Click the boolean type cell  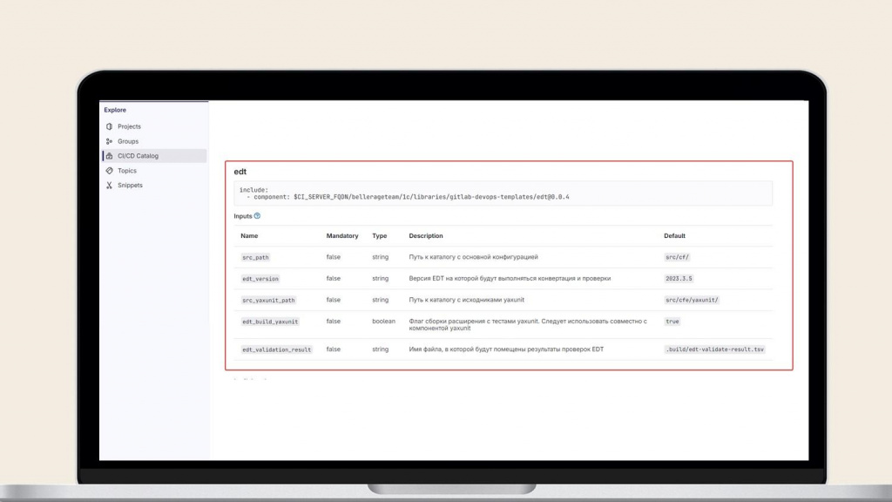tap(383, 322)
